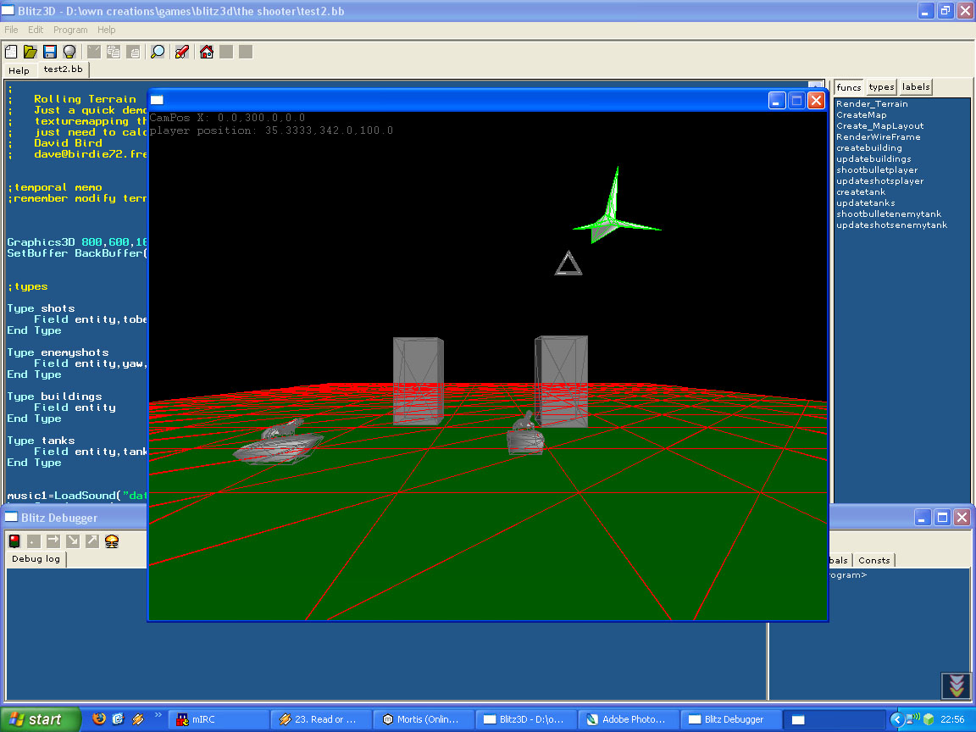This screenshot has height=732, width=976.
Task: Click the greyed-out Forward toolbar icon
Action: pyautogui.click(x=246, y=52)
